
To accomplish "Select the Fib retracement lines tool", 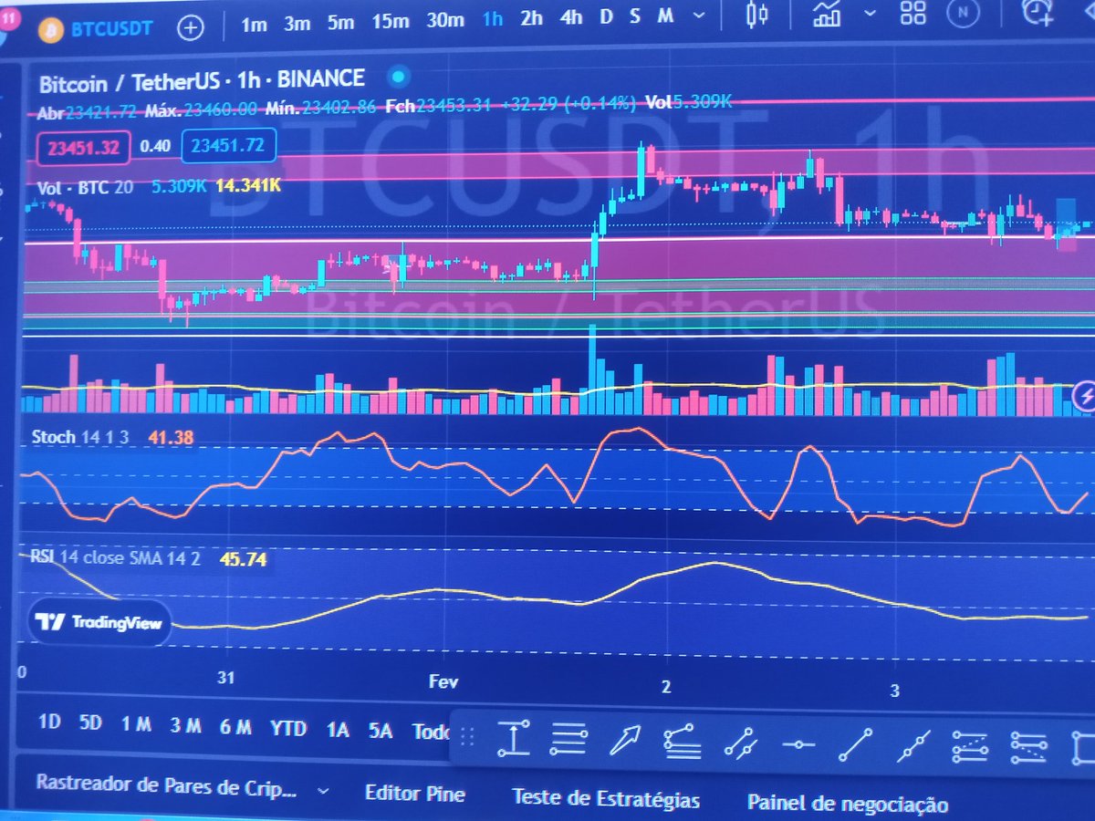I will 568,739.
